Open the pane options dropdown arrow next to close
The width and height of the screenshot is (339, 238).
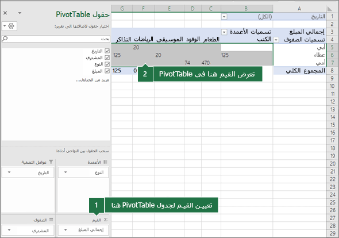[x=20, y=13]
